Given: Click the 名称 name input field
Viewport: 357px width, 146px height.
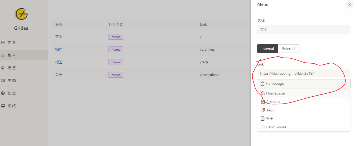Looking at the screenshot, I should click(304, 30).
